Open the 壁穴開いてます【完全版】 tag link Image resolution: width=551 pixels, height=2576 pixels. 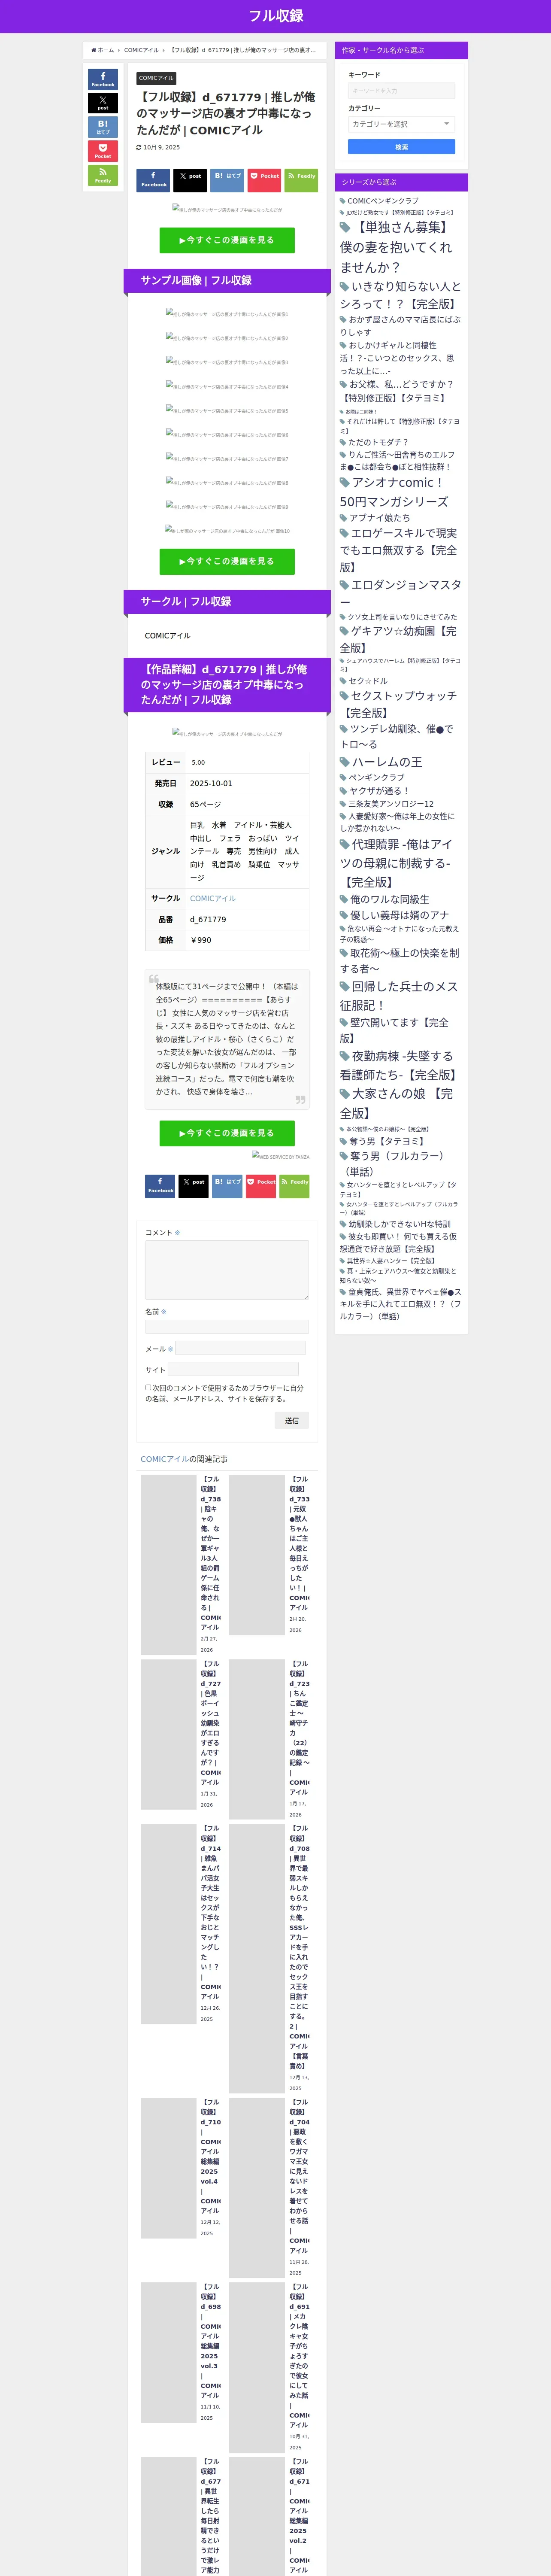pyautogui.click(x=394, y=1030)
